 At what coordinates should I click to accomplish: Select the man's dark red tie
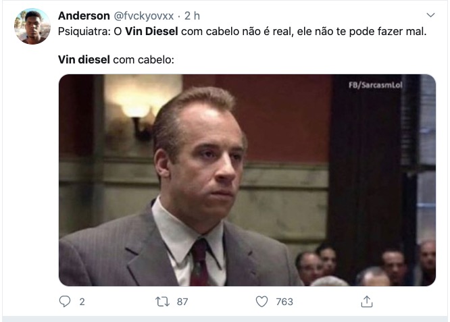click(199, 263)
